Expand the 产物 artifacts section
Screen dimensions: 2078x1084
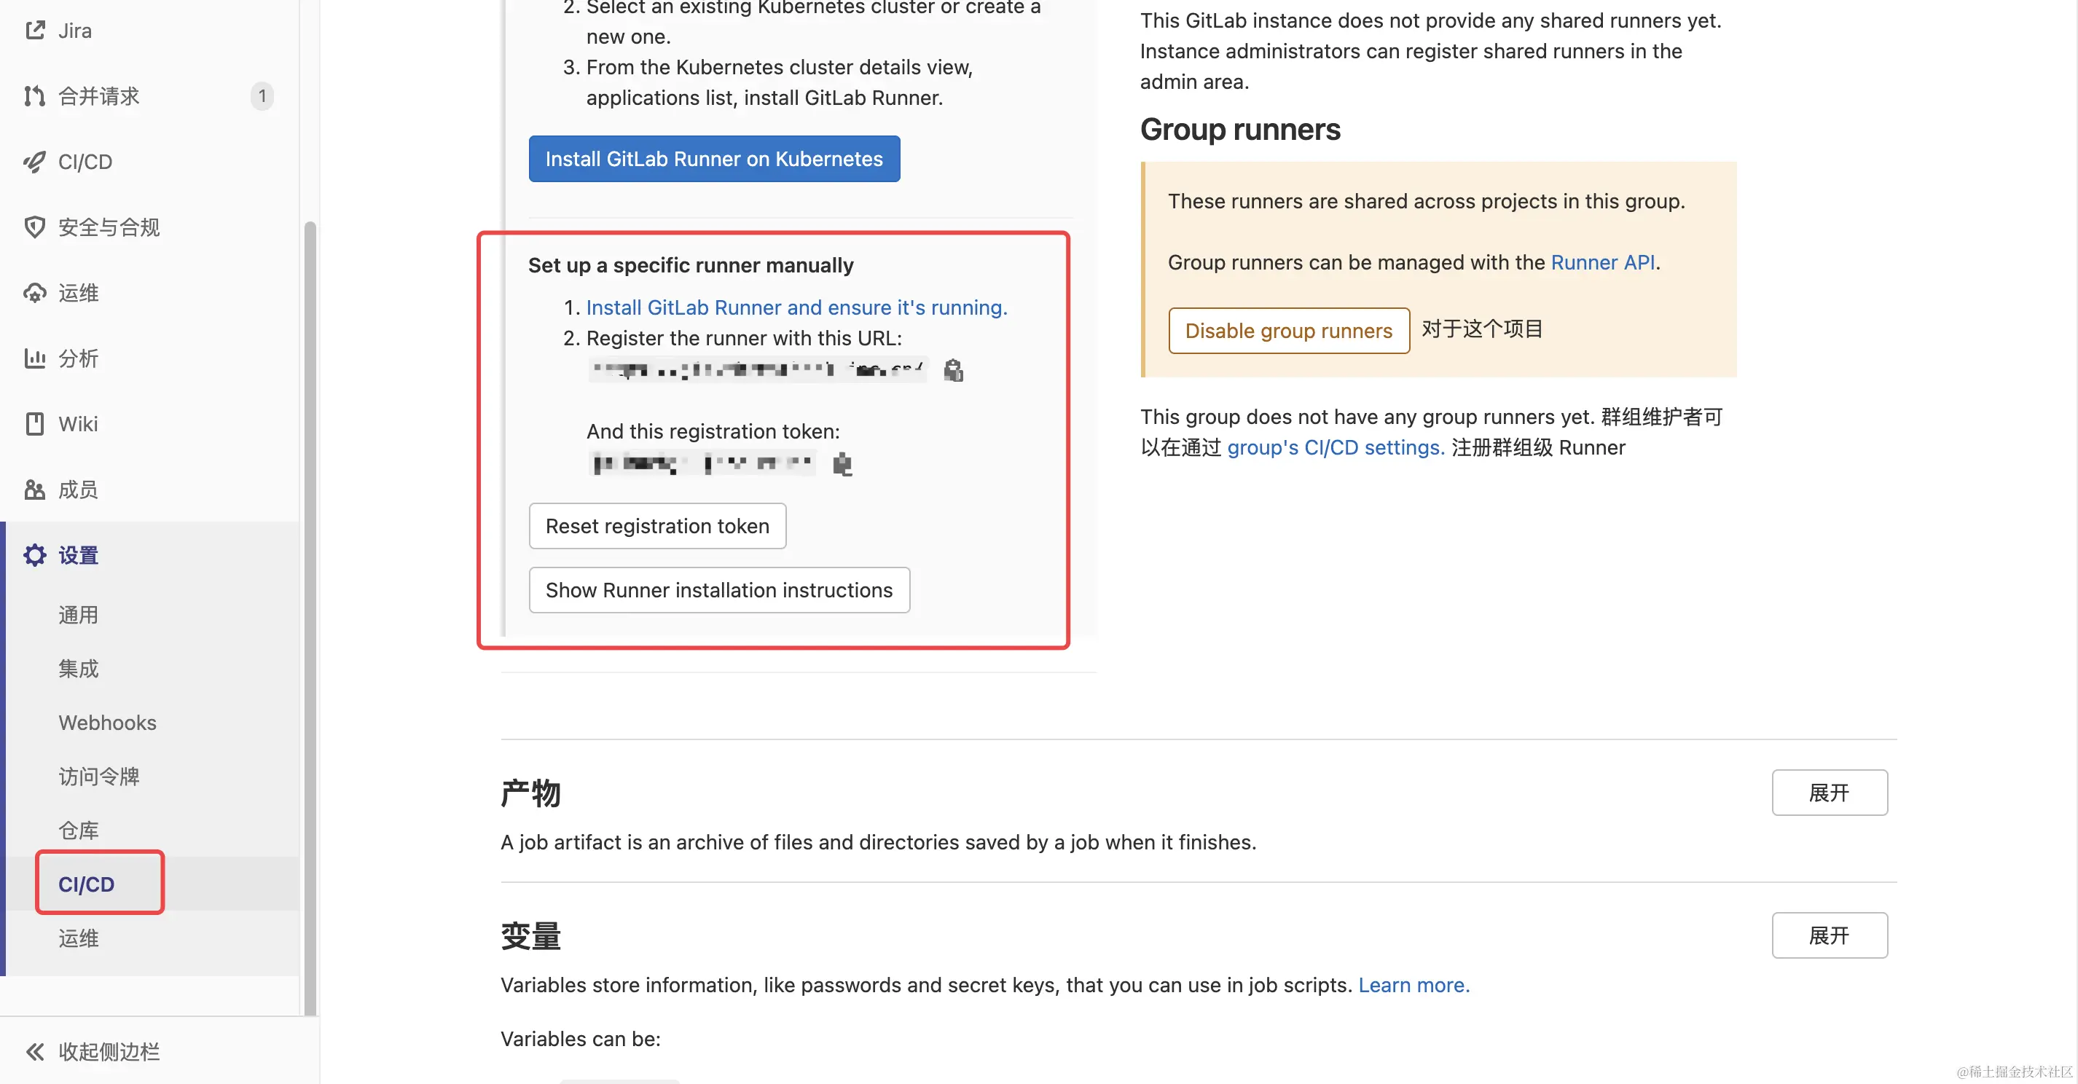[1829, 793]
